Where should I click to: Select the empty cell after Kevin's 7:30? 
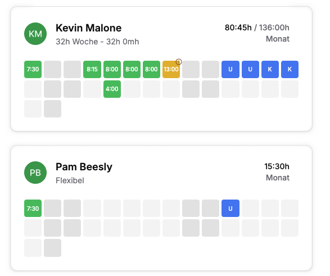click(x=53, y=69)
